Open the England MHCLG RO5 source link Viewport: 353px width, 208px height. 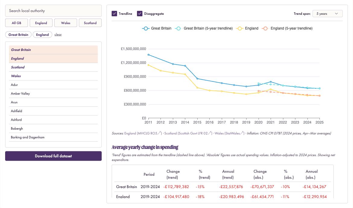143,133
